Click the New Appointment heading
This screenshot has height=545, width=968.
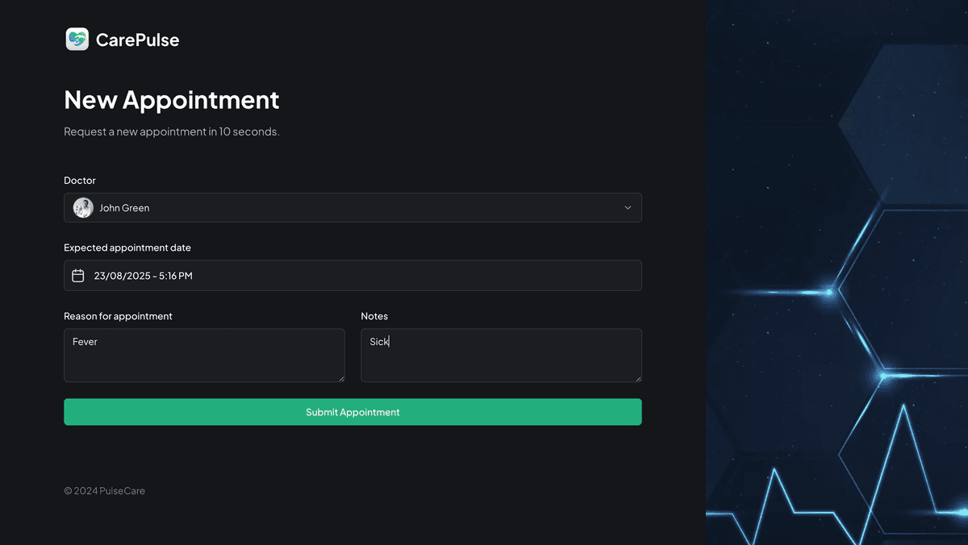click(x=172, y=100)
